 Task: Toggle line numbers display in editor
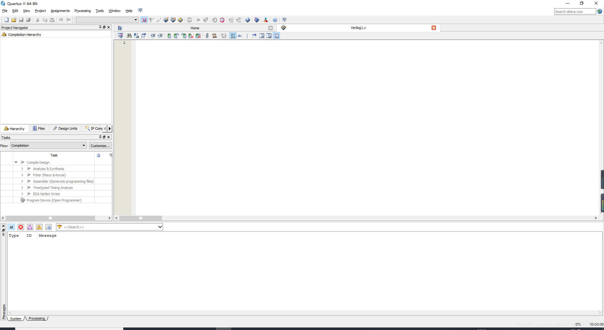233,36
